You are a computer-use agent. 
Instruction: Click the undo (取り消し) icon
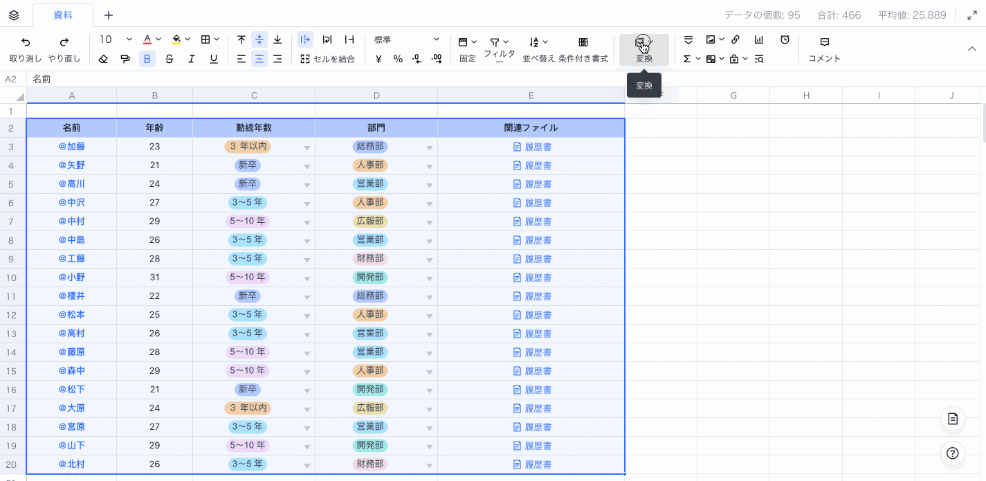click(26, 42)
